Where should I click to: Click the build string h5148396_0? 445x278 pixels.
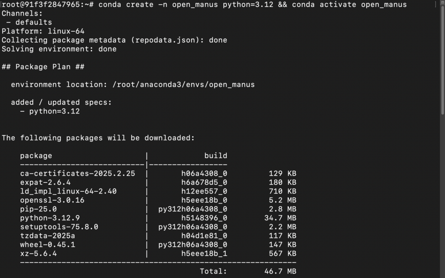click(x=204, y=218)
